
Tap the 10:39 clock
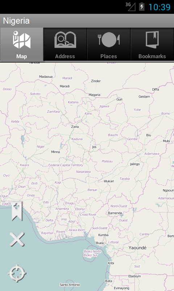click(159, 7)
